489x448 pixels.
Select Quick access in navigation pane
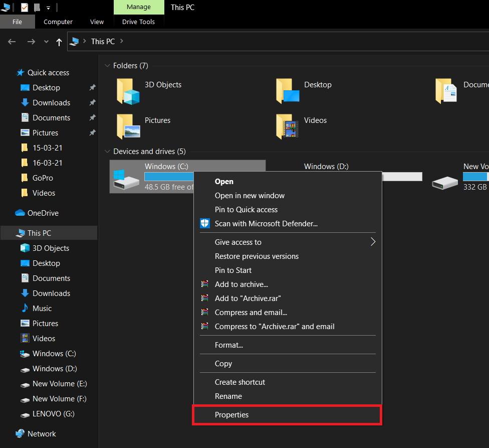point(48,72)
